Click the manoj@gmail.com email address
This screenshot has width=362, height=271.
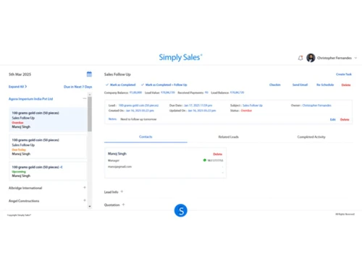pos(119,167)
